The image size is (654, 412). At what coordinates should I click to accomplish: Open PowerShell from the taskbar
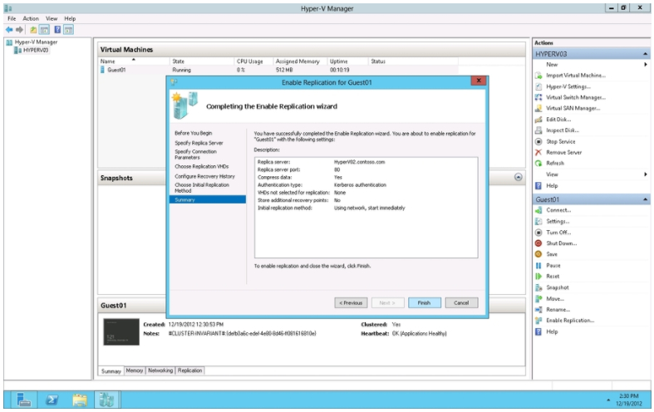pos(52,400)
